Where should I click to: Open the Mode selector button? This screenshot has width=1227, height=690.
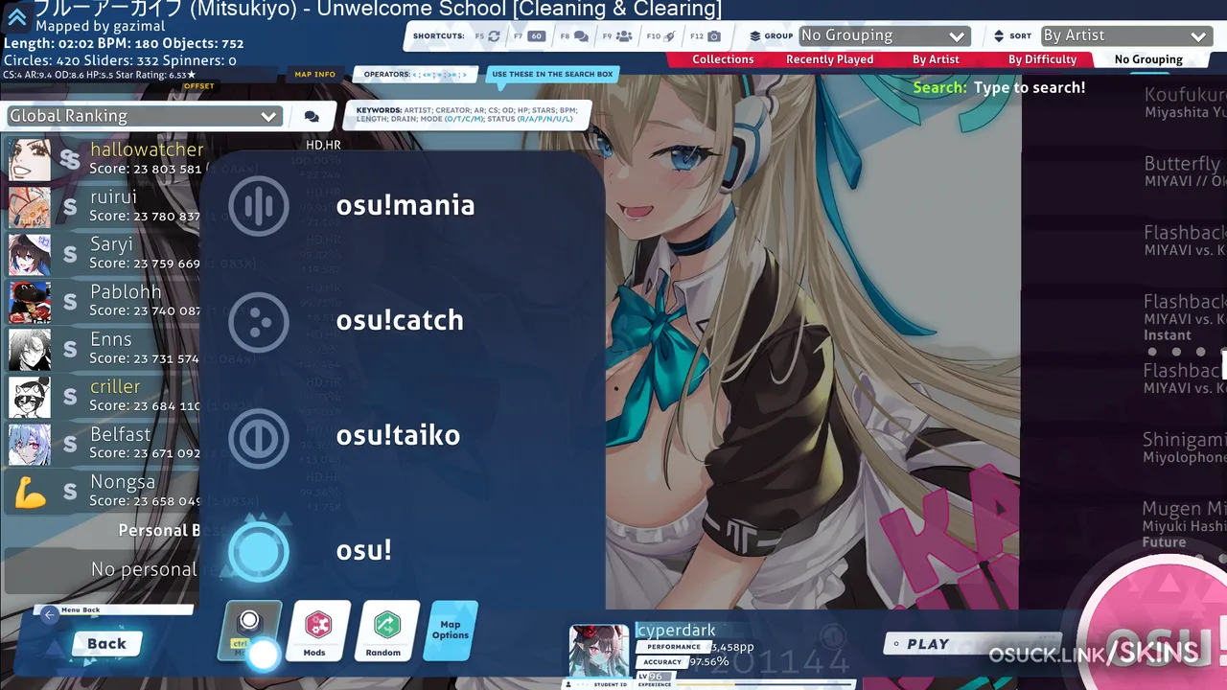point(249,631)
